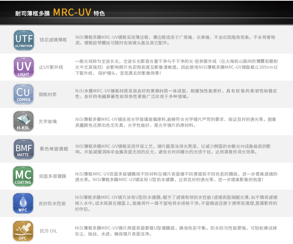The image size is (293, 244).
Task: Select the BMF Matte icon
Action: [x=24, y=149]
